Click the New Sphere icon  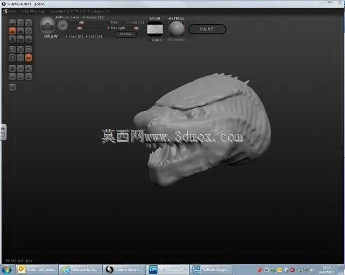coord(12,69)
